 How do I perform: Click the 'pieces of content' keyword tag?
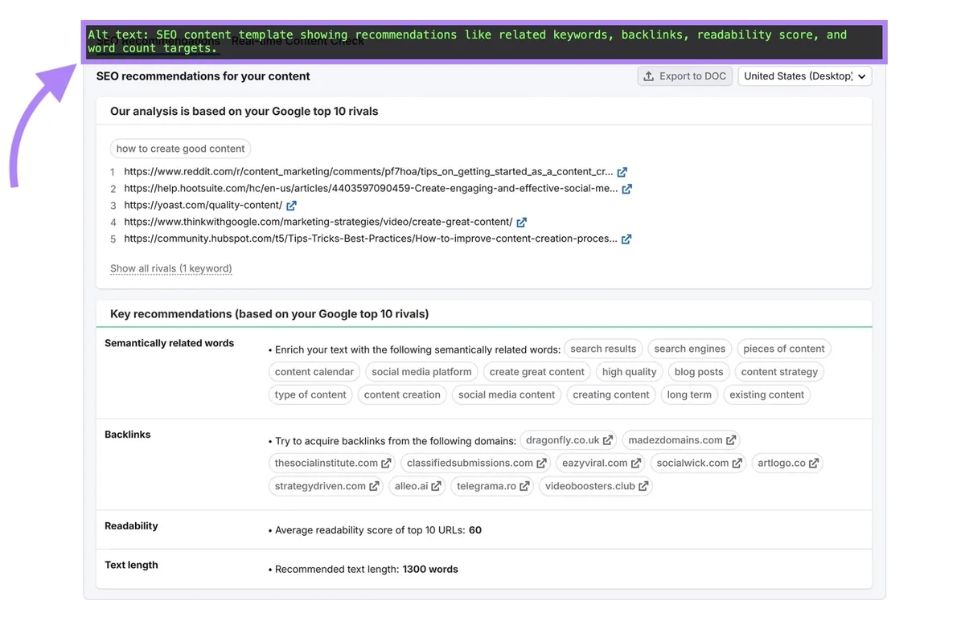[784, 349]
